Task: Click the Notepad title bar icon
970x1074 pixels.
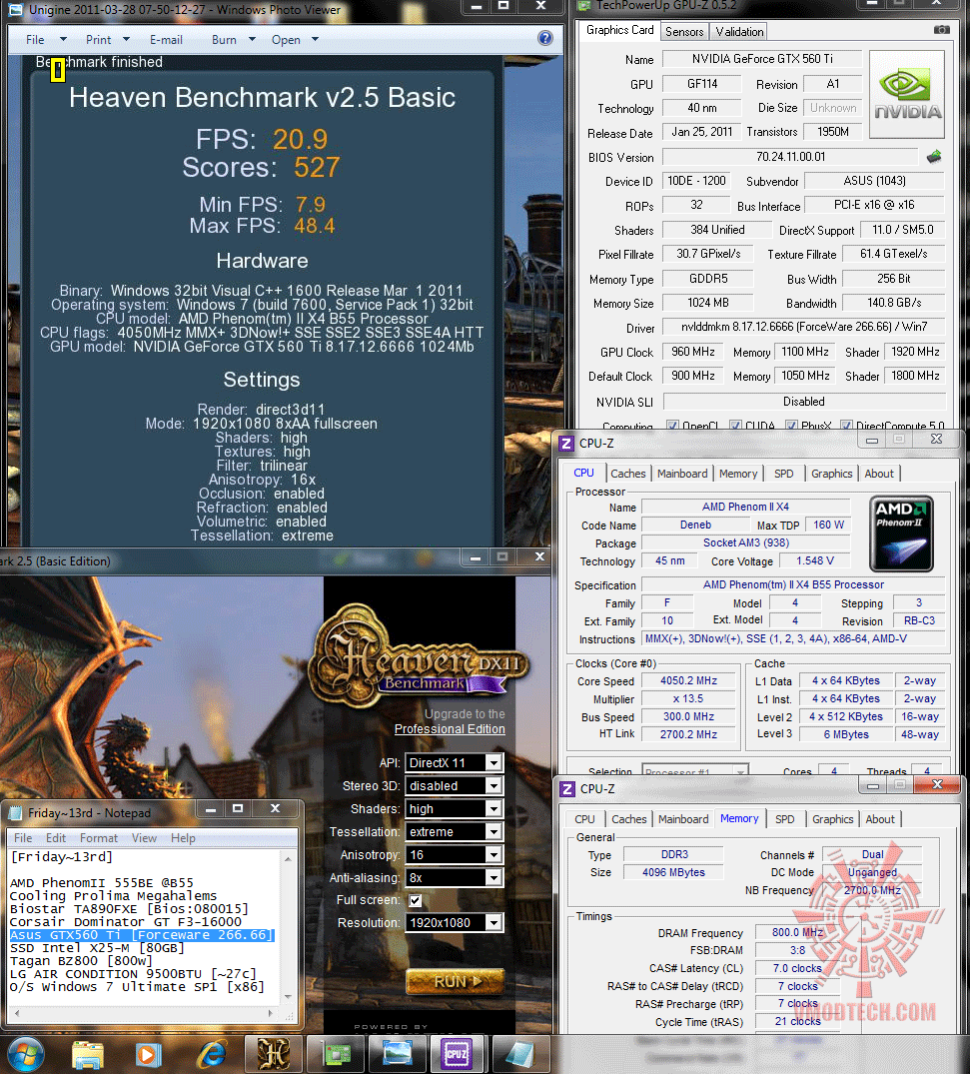Action: pos(15,813)
